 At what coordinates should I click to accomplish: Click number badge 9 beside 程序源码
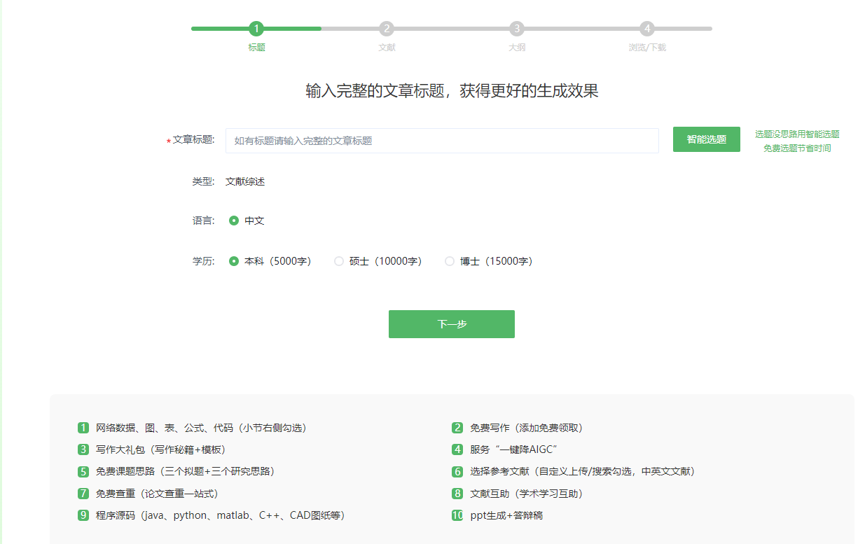click(83, 515)
